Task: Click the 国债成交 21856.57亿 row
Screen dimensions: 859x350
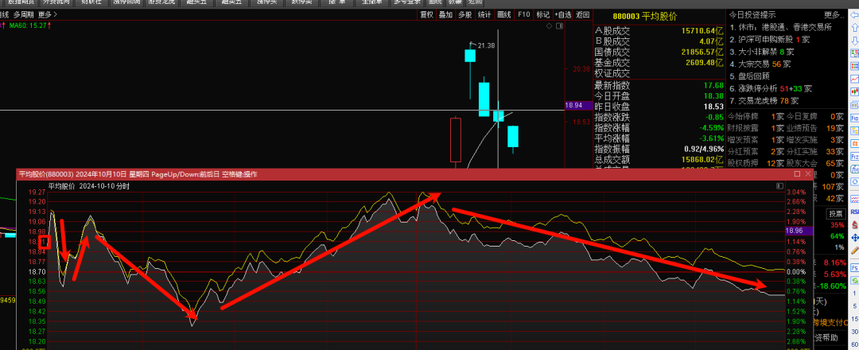Action: [x=659, y=52]
